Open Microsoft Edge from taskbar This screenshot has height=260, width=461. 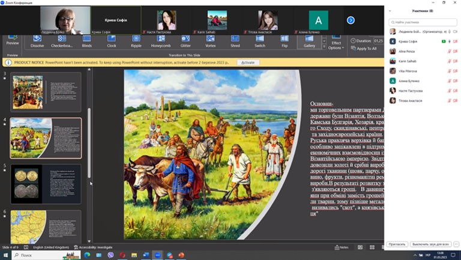coord(87,255)
